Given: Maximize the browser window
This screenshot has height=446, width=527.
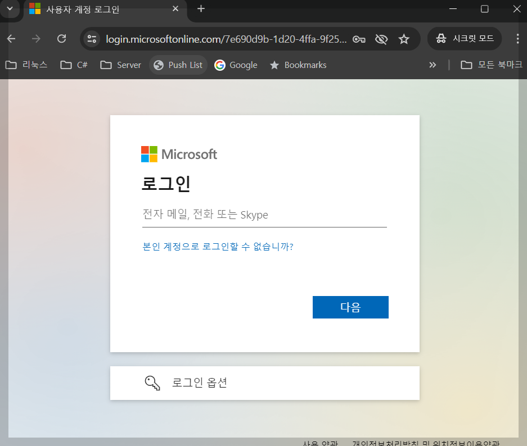Looking at the screenshot, I should point(485,9).
